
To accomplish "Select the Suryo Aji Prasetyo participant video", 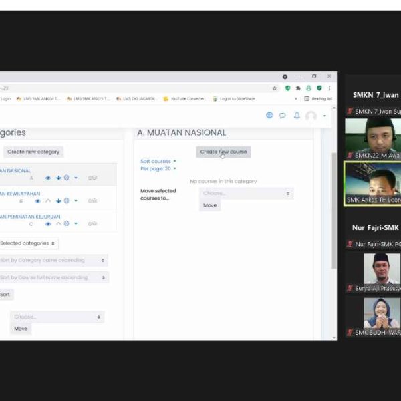I will coord(373,273).
